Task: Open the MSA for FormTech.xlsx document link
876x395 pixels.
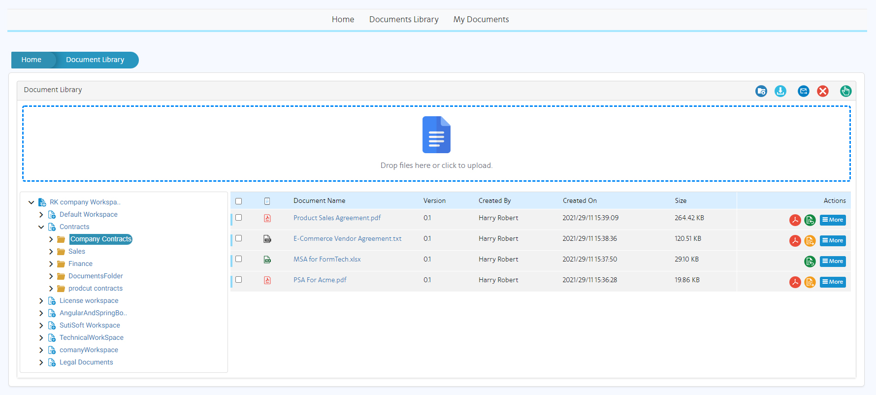Action: [327, 260]
